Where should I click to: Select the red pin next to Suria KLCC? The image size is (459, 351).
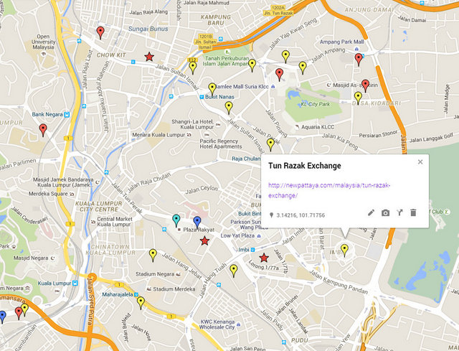click(280, 75)
